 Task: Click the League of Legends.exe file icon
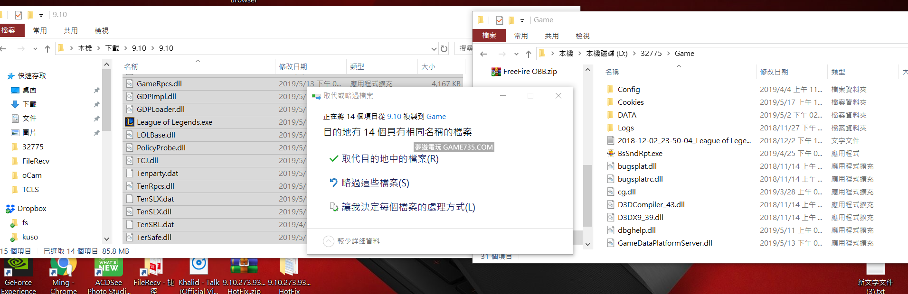(129, 122)
